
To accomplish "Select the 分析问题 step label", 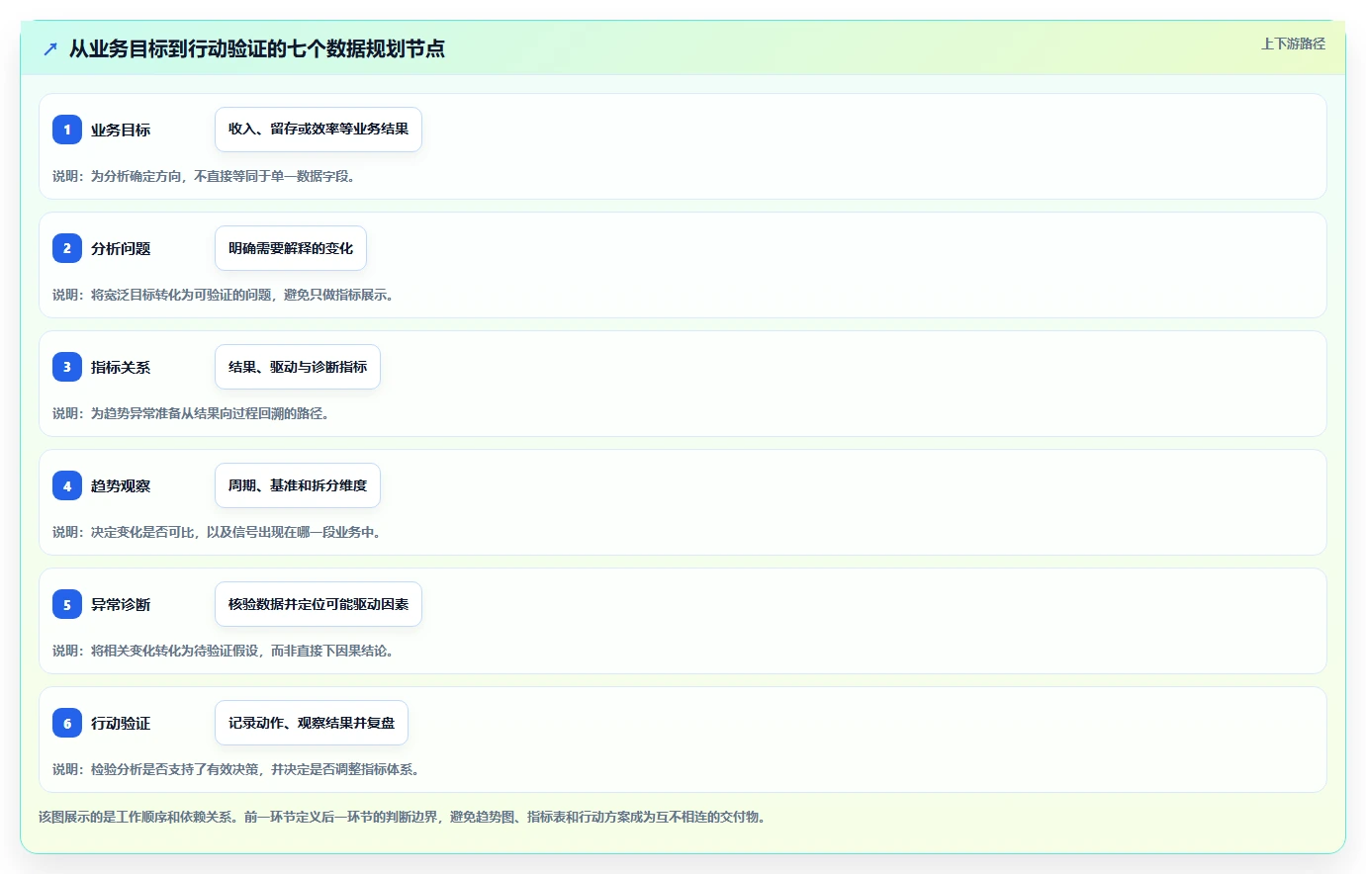I will click(121, 248).
